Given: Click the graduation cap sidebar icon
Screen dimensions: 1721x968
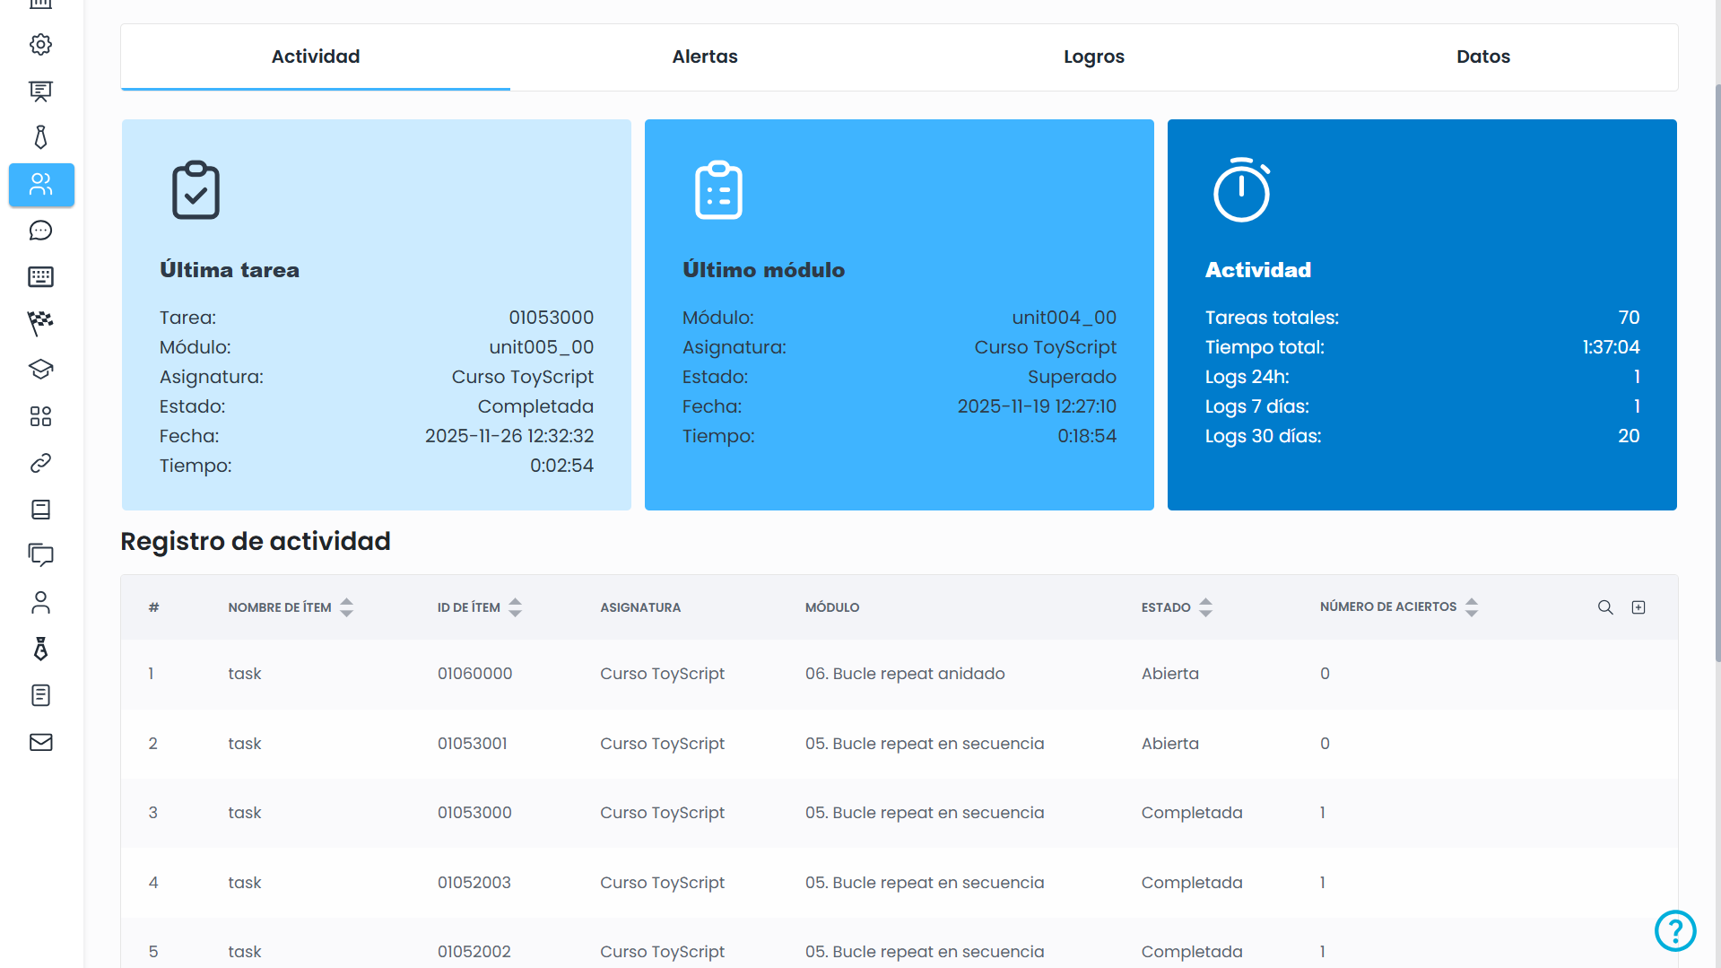Looking at the screenshot, I should 41,370.
